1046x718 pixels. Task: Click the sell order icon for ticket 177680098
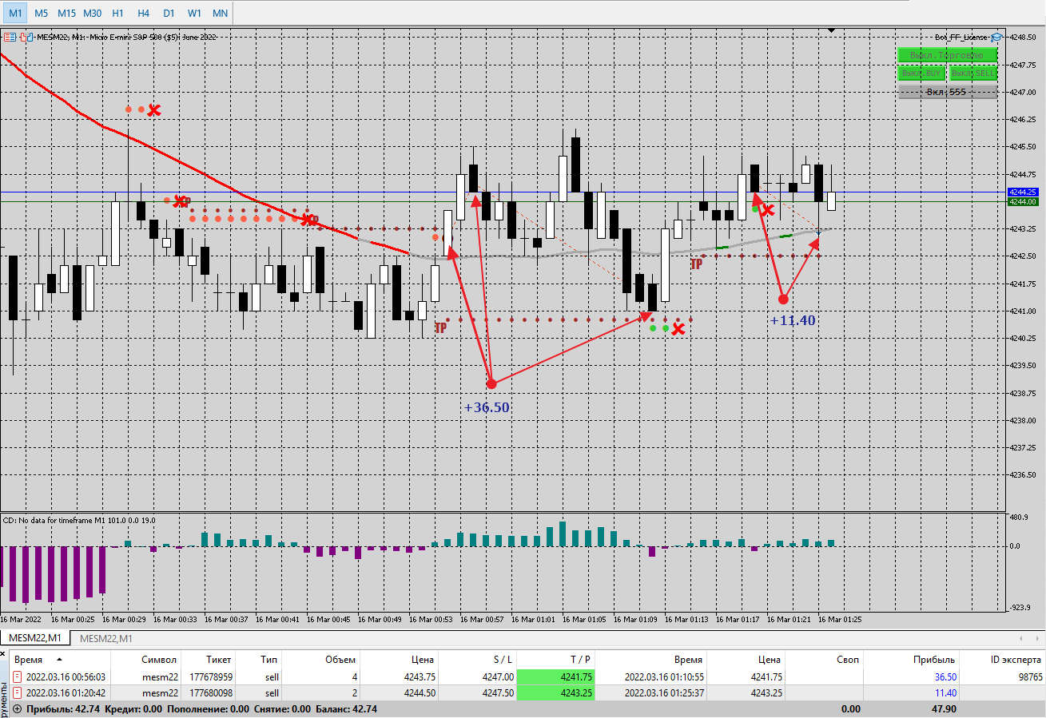tap(17, 693)
